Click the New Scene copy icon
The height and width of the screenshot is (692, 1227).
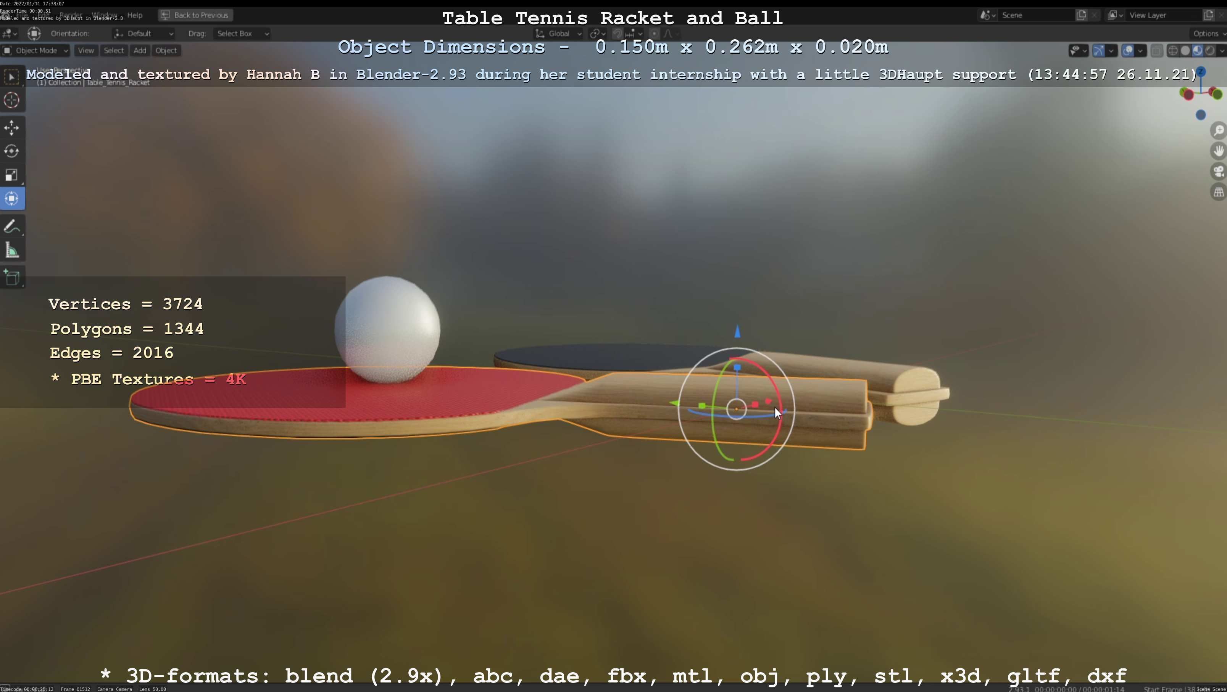1081,15
